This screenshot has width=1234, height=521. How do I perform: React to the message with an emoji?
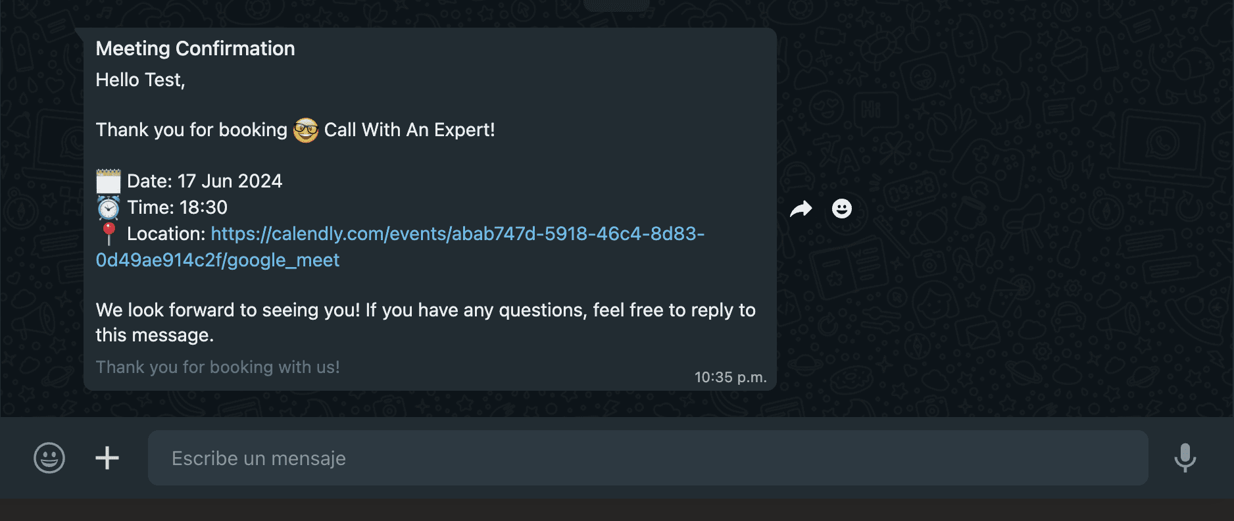pos(841,209)
